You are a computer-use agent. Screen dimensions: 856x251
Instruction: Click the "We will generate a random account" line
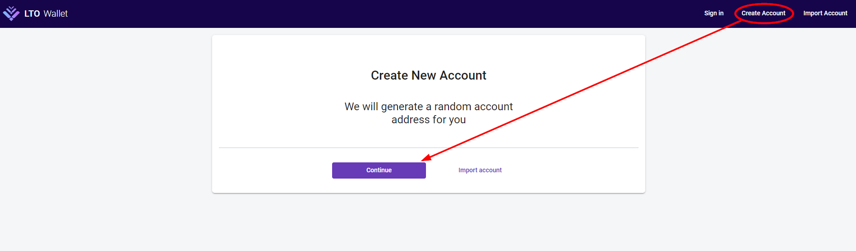pyautogui.click(x=428, y=107)
